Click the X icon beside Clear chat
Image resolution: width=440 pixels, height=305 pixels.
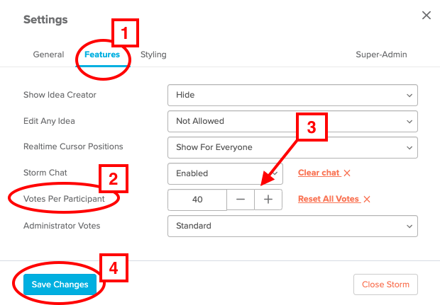pyautogui.click(x=347, y=173)
